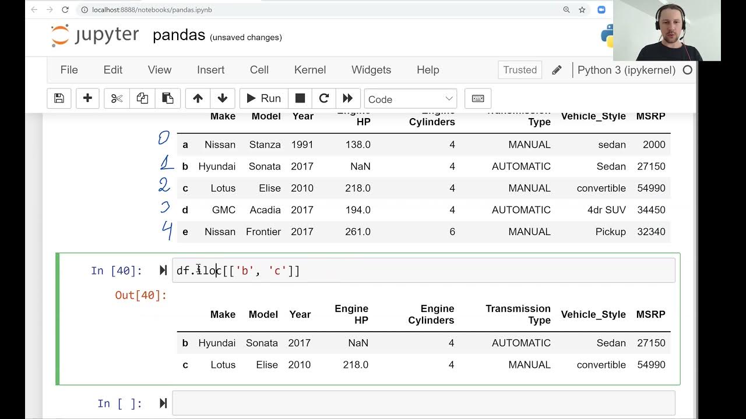This screenshot has width=746, height=419.
Task: Open the cell type Code dropdown
Action: 410,99
